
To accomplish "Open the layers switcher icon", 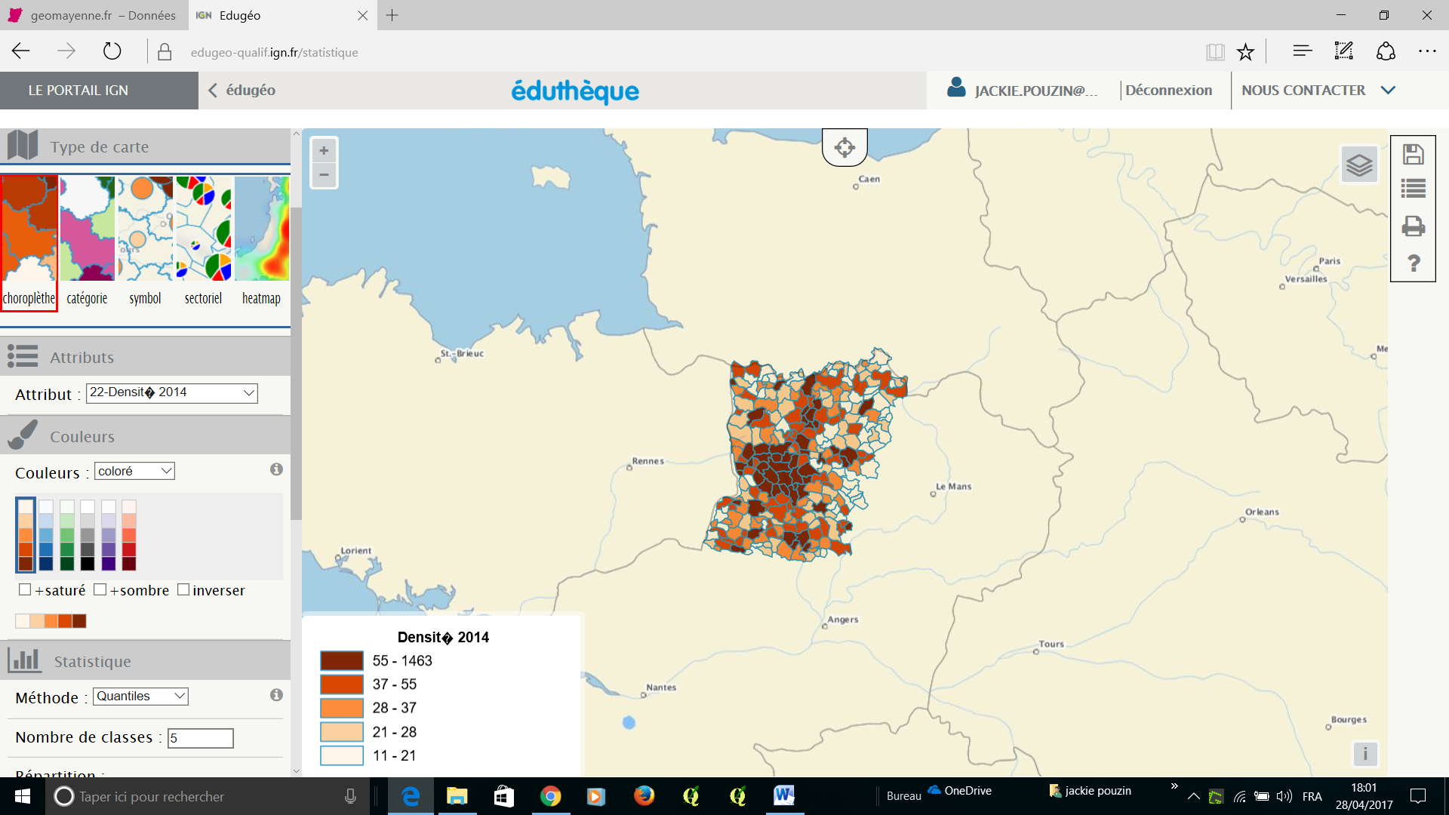I will (x=1359, y=165).
